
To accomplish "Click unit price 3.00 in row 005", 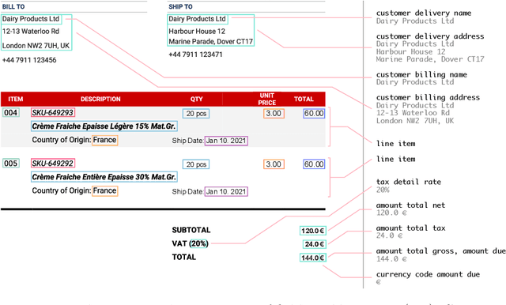I will pyautogui.click(x=274, y=164).
